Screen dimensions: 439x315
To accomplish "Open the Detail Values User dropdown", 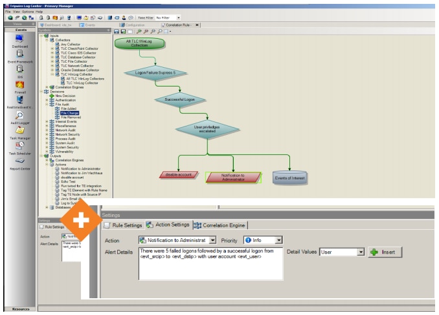I will (x=361, y=252).
